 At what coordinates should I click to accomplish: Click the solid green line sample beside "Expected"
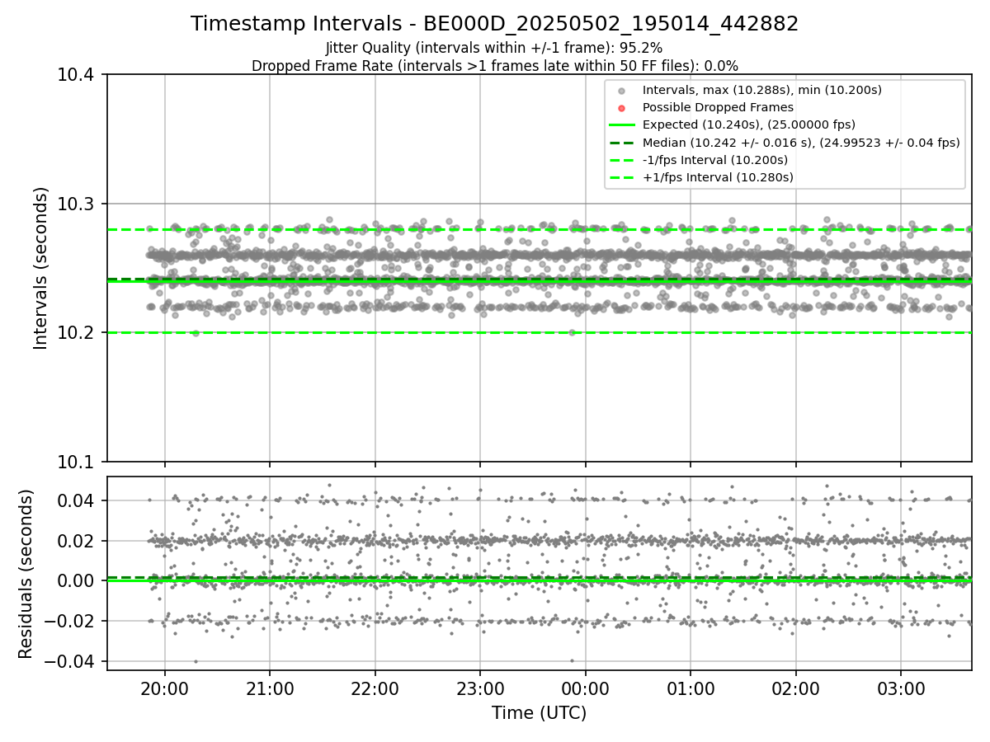(622, 125)
